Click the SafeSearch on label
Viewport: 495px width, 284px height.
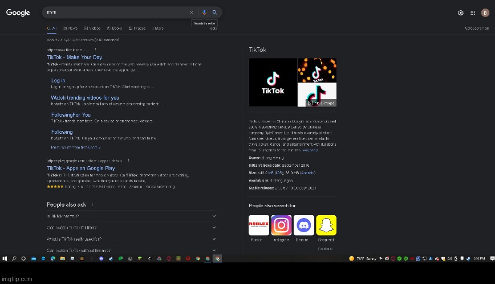pos(477,28)
